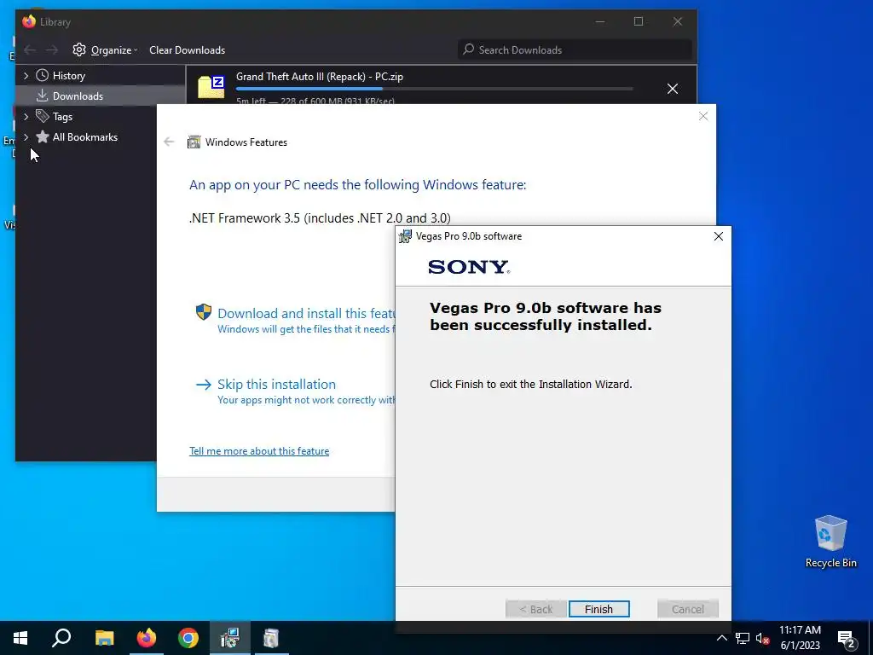The image size is (873, 655).
Task: Click the arrow icon beside Skip this installation
Action: (203, 385)
